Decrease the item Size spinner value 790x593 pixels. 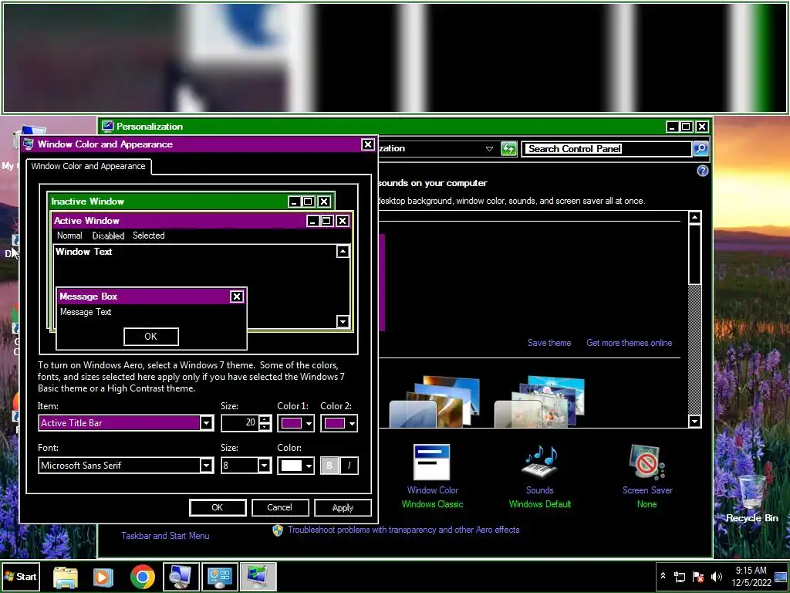[265, 426]
